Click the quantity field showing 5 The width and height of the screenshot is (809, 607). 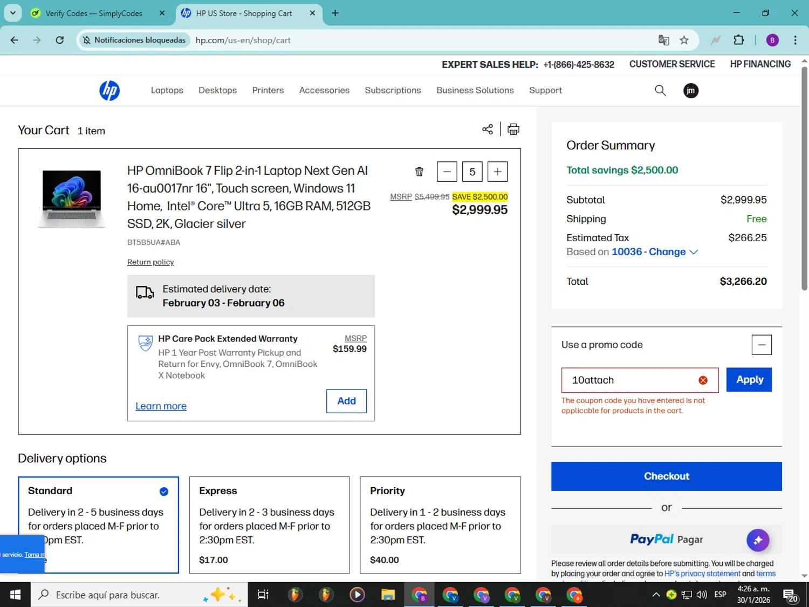click(x=472, y=172)
